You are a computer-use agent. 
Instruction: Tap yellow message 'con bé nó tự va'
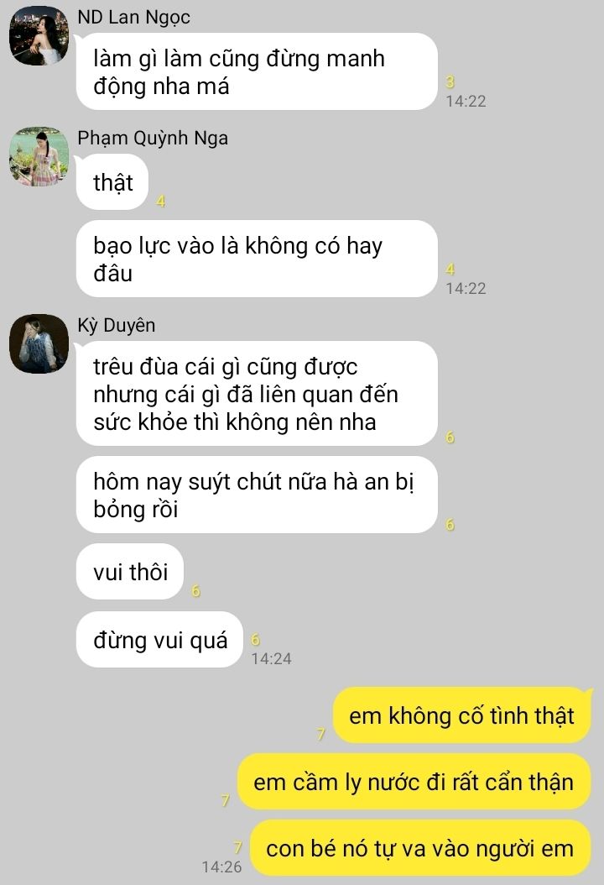420,848
